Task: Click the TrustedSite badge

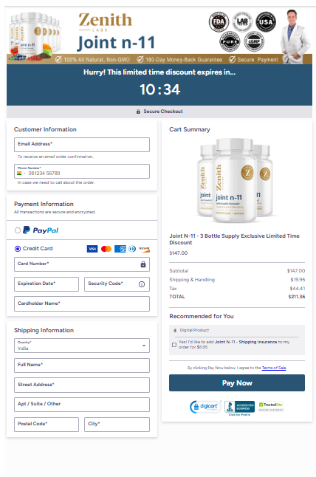Action: 271,406
